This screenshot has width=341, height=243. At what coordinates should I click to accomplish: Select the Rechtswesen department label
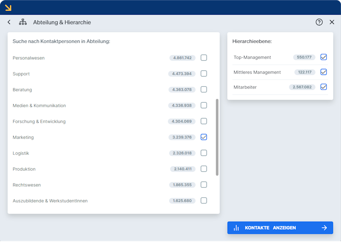pyautogui.click(x=27, y=185)
